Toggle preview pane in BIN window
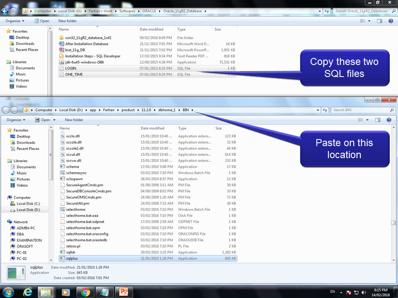 378,120
